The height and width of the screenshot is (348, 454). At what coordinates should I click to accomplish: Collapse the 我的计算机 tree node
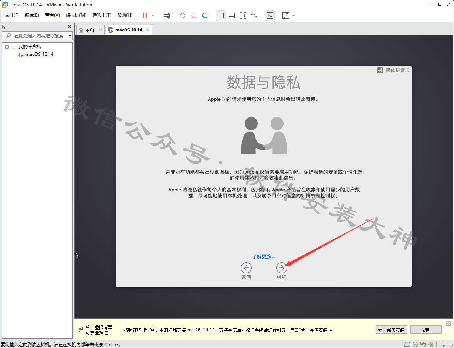pos(7,47)
